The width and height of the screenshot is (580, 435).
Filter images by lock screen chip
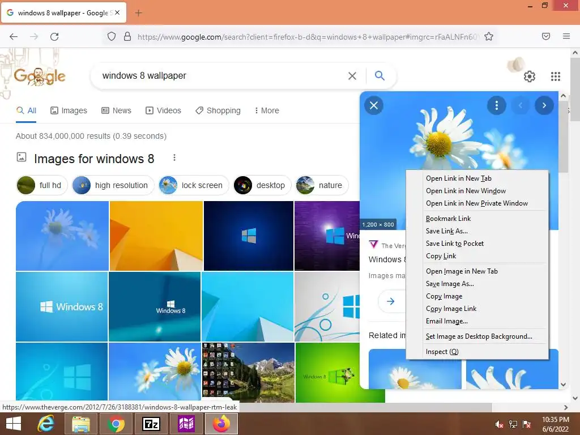point(194,185)
